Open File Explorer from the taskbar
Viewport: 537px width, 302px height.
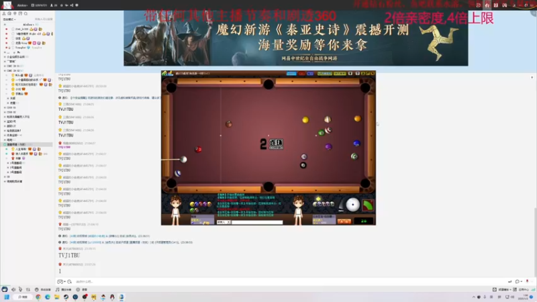tap(56, 297)
